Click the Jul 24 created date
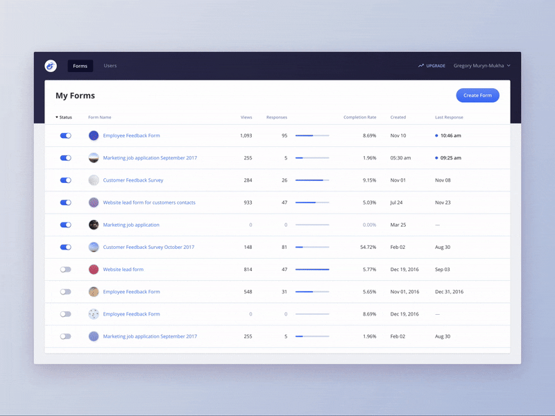Viewport: 555px width, 416px height. click(x=396, y=202)
